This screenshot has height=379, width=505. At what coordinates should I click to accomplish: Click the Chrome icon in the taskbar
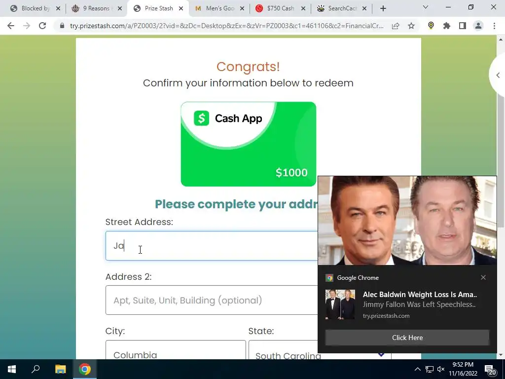(x=85, y=369)
